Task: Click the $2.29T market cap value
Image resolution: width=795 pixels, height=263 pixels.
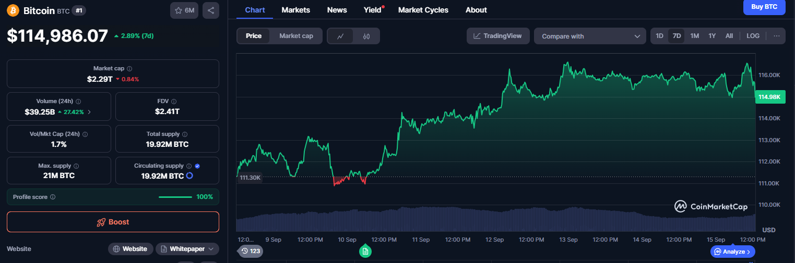Action: 99,79
